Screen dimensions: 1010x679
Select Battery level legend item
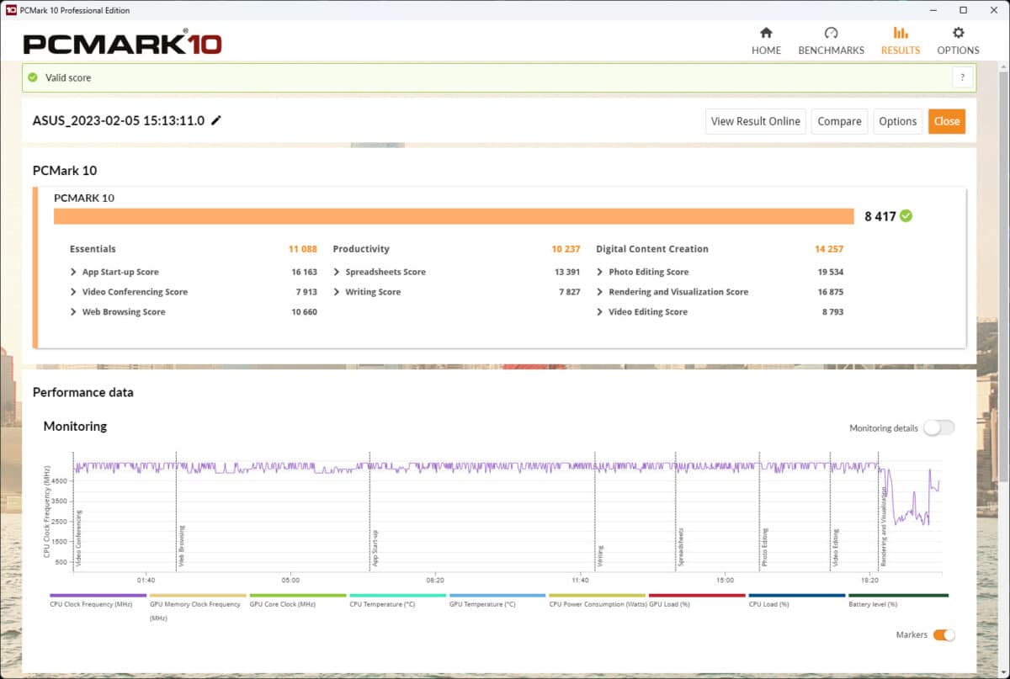[896, 600]
